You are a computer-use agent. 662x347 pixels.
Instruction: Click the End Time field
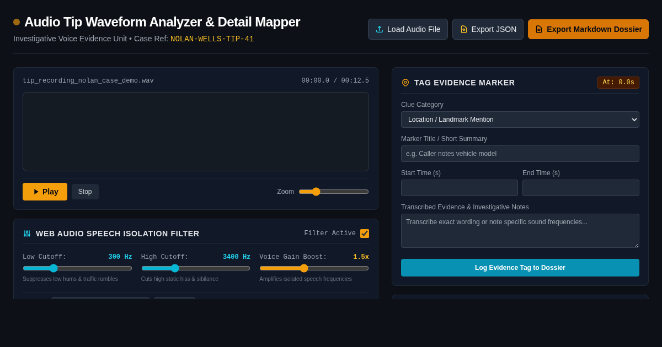[581, 188]
